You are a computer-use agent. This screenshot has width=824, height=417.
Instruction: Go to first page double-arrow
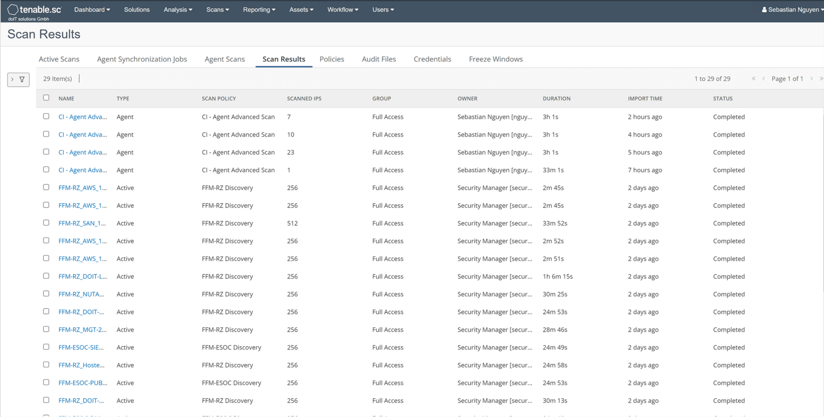coord(754,79)
